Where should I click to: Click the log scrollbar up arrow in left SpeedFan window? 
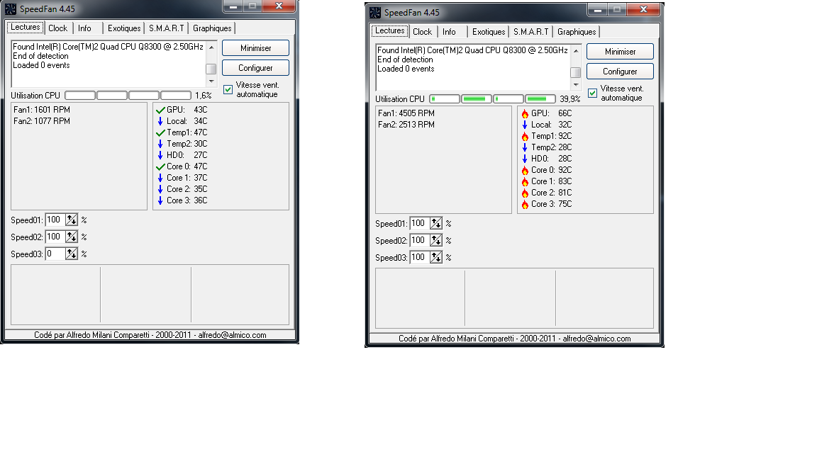pos(211,47)
